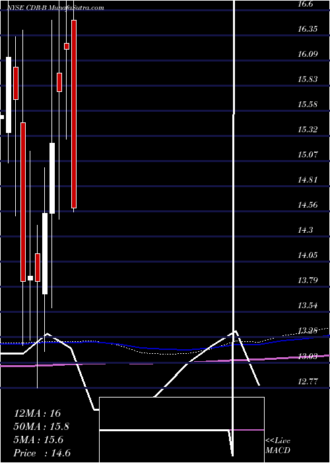The width and height of the screenshot is (330, 463).
Task: Click the Price : 14.6 readout
Action: (42, 453)
